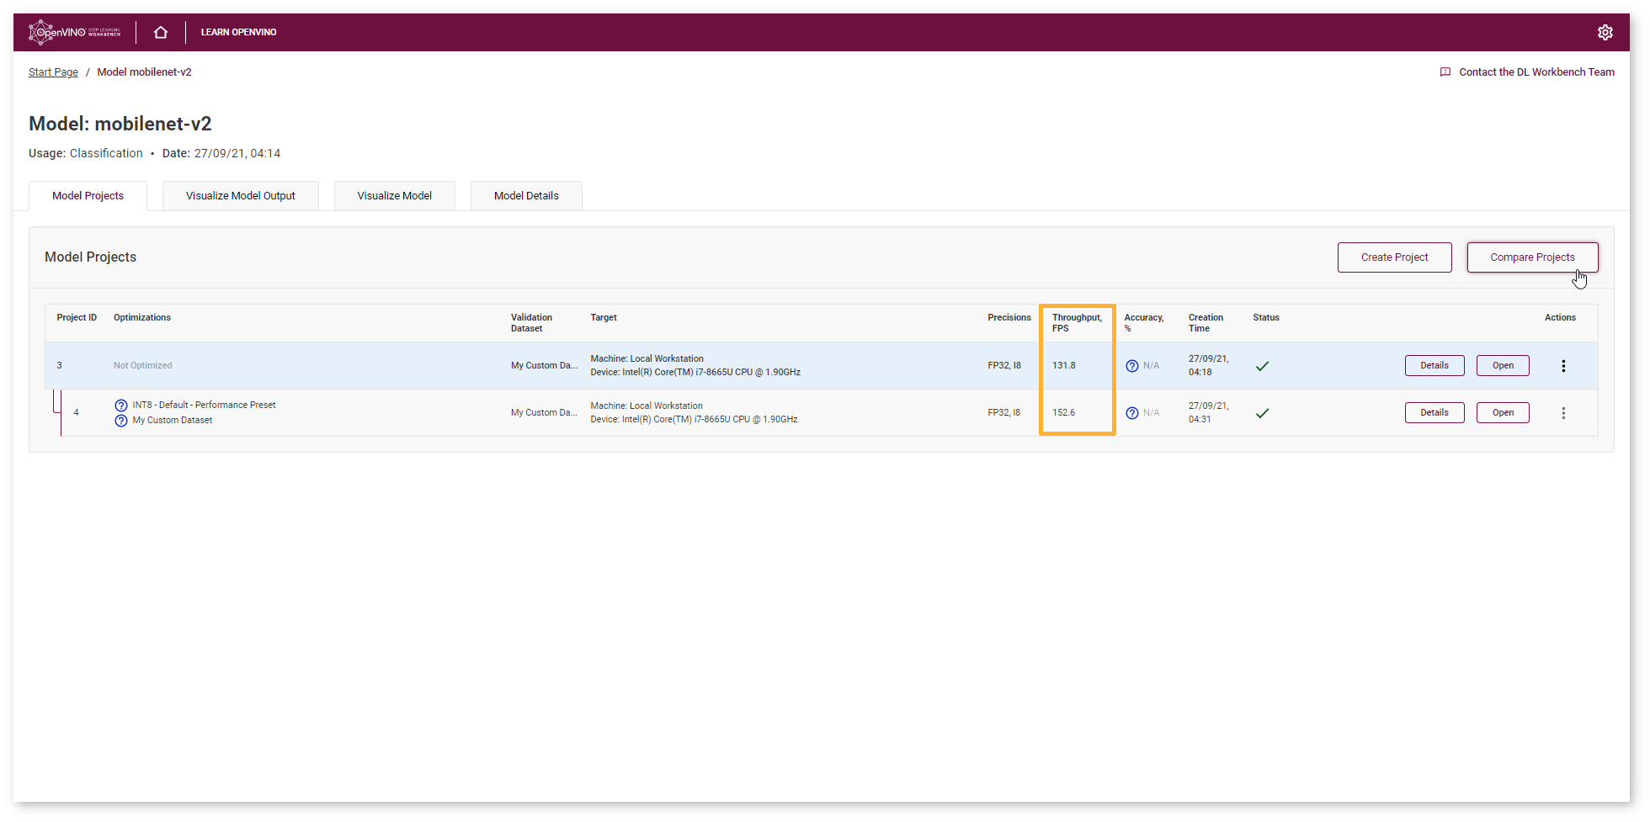Image resolution: width=1650 pixels, height=822 pixels.
Task: Click throughput value 152.6
Action: 1064,413
